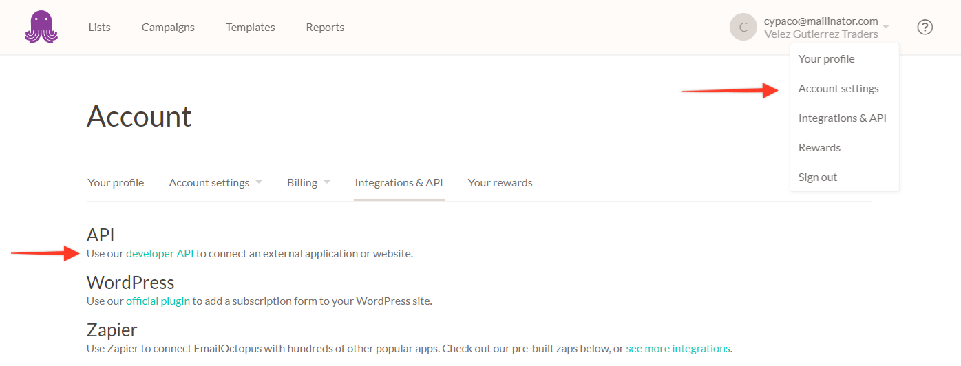Collapse the account dropdown arrow beside email
Image resolution: width=961 pixels, height=366 pixels.
coord(886,28)
